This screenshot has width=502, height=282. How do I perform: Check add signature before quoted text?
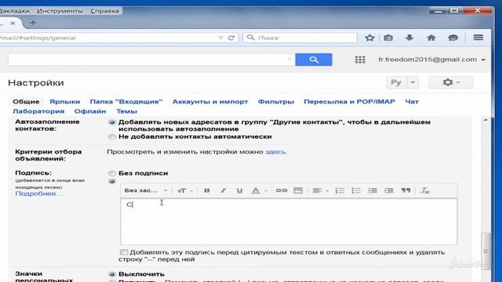124,252
